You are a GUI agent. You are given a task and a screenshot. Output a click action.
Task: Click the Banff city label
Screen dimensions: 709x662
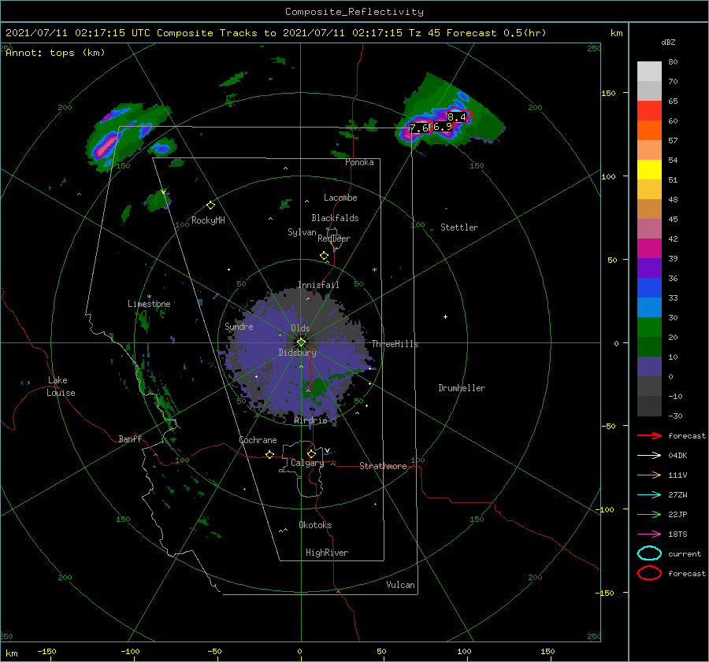coord(130,438)
